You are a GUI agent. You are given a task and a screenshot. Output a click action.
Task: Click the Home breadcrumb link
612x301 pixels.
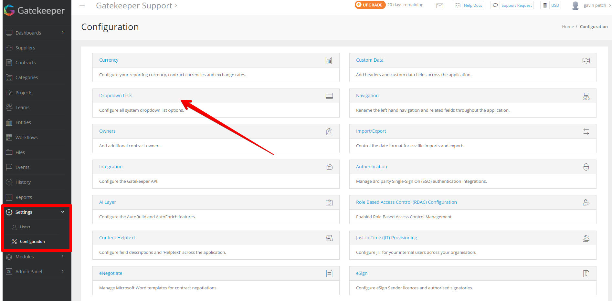tap(568, 27)
